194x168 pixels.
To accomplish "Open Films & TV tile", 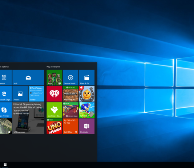I will coord(86,77).
